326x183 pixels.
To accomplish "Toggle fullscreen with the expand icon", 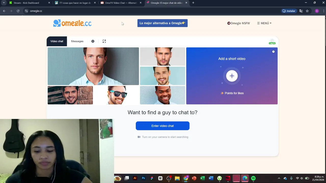I will [x=104, y=41].
